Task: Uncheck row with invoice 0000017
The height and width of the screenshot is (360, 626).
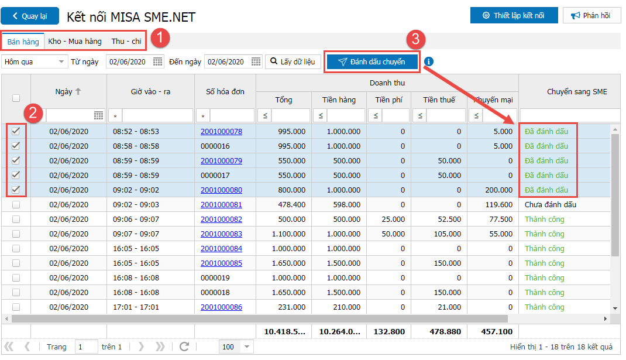Action: [x=16, y=175]
